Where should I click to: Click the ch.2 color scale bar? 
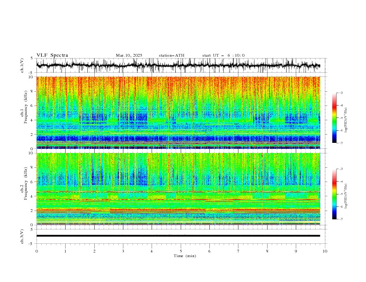(334, 194)
